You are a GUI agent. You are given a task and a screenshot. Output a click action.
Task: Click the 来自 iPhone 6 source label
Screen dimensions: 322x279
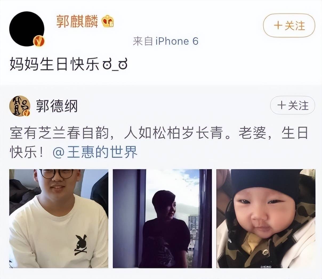(x=166, y=41)
